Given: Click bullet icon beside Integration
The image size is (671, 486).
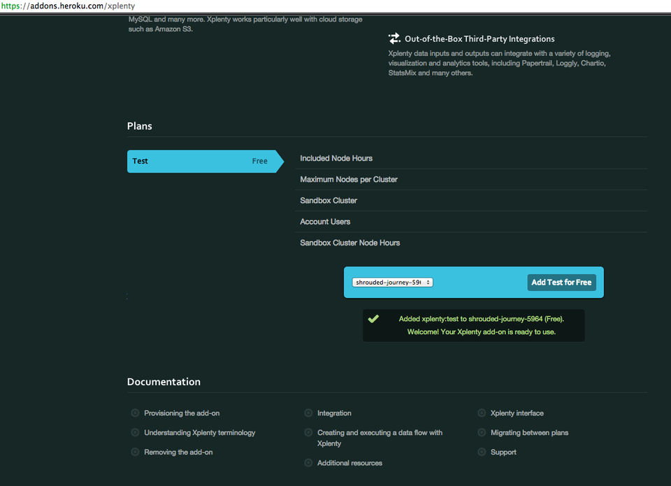Looking at the screenshot, I should (x=308, y=413).
